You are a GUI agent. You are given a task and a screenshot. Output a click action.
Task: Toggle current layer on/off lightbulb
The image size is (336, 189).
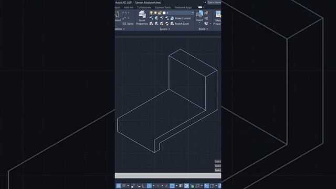point(151,13)
